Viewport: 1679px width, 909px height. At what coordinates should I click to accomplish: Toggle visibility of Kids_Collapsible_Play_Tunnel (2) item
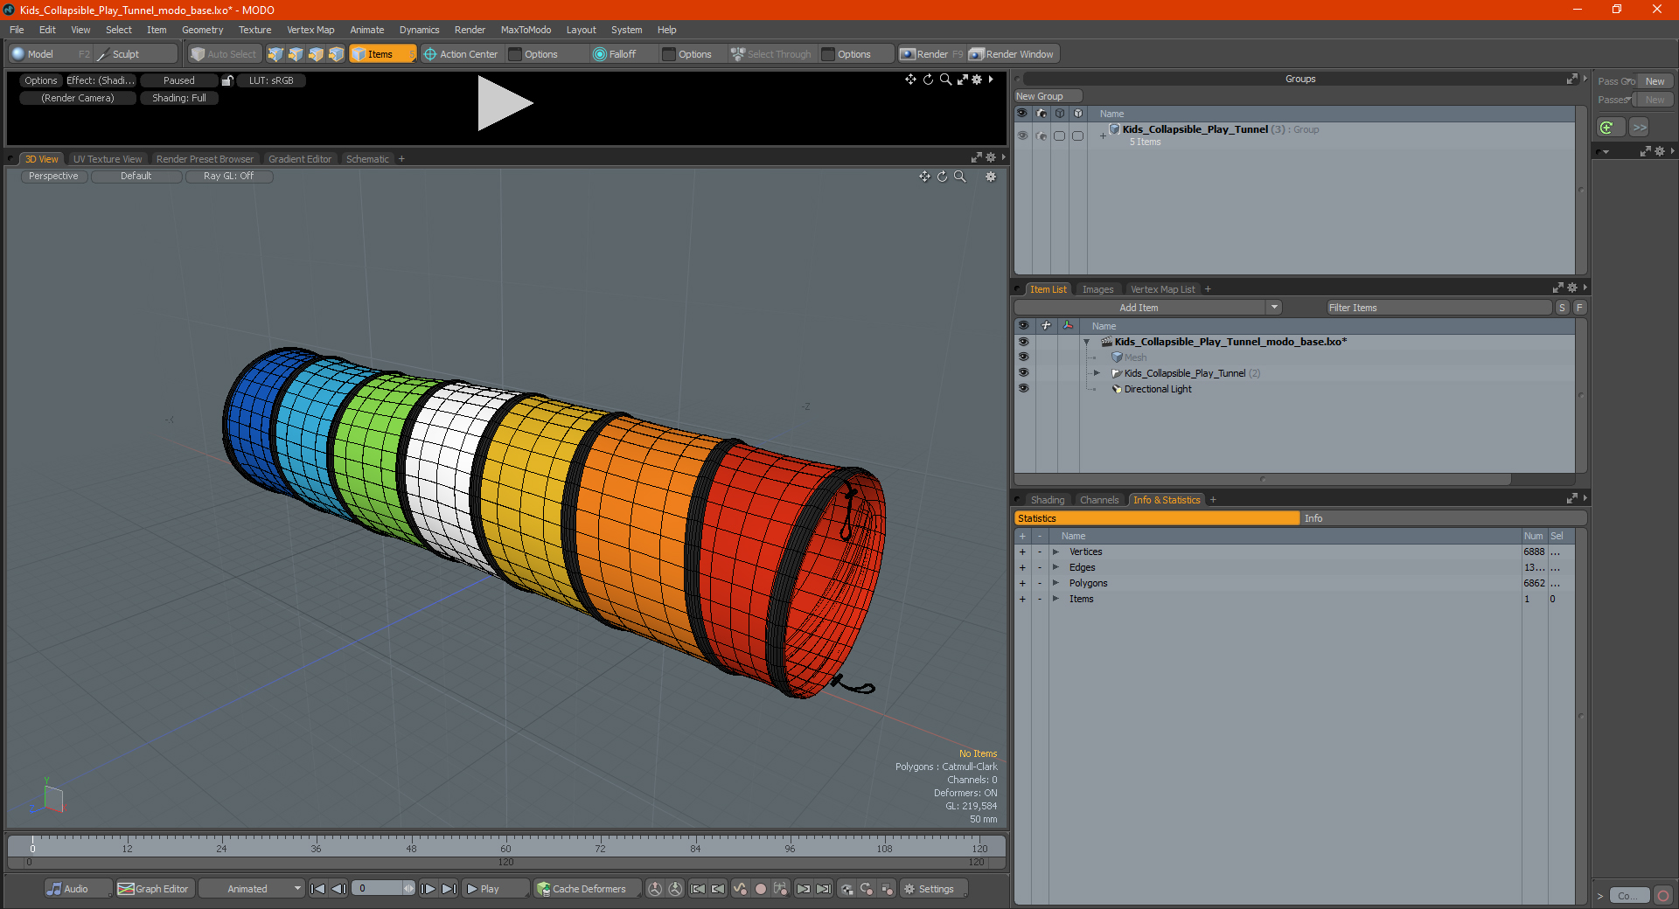1023,373
